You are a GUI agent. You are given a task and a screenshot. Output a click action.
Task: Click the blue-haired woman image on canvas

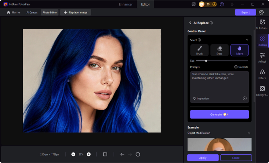pyautogui.click(x=92, y=81)
